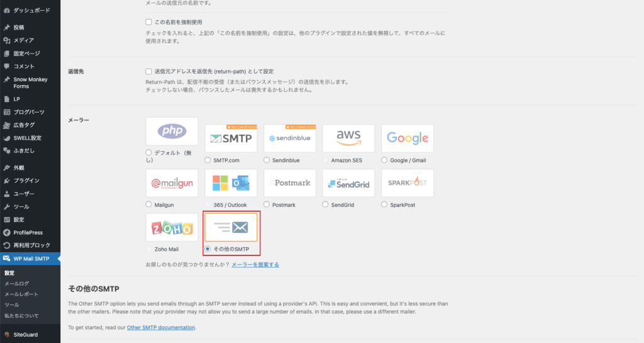Click the Media library icon

coord(6,40)
